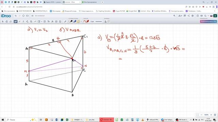Select the text tool
The image size is (218, 122).
coord(48,21)
